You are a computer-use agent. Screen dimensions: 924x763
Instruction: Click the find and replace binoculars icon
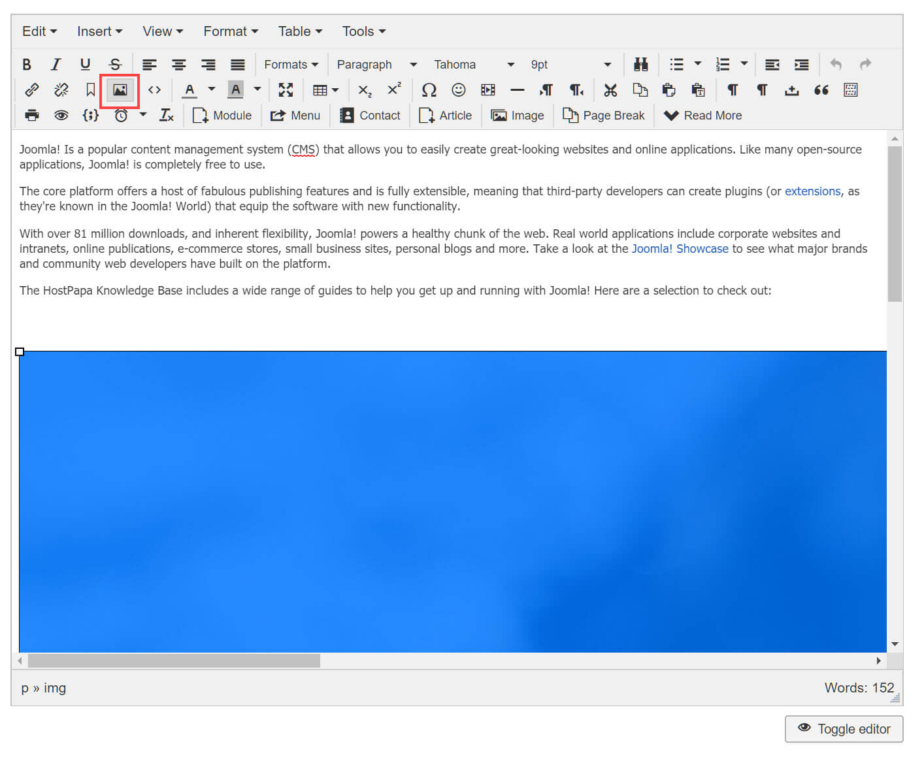click(641, 64)
